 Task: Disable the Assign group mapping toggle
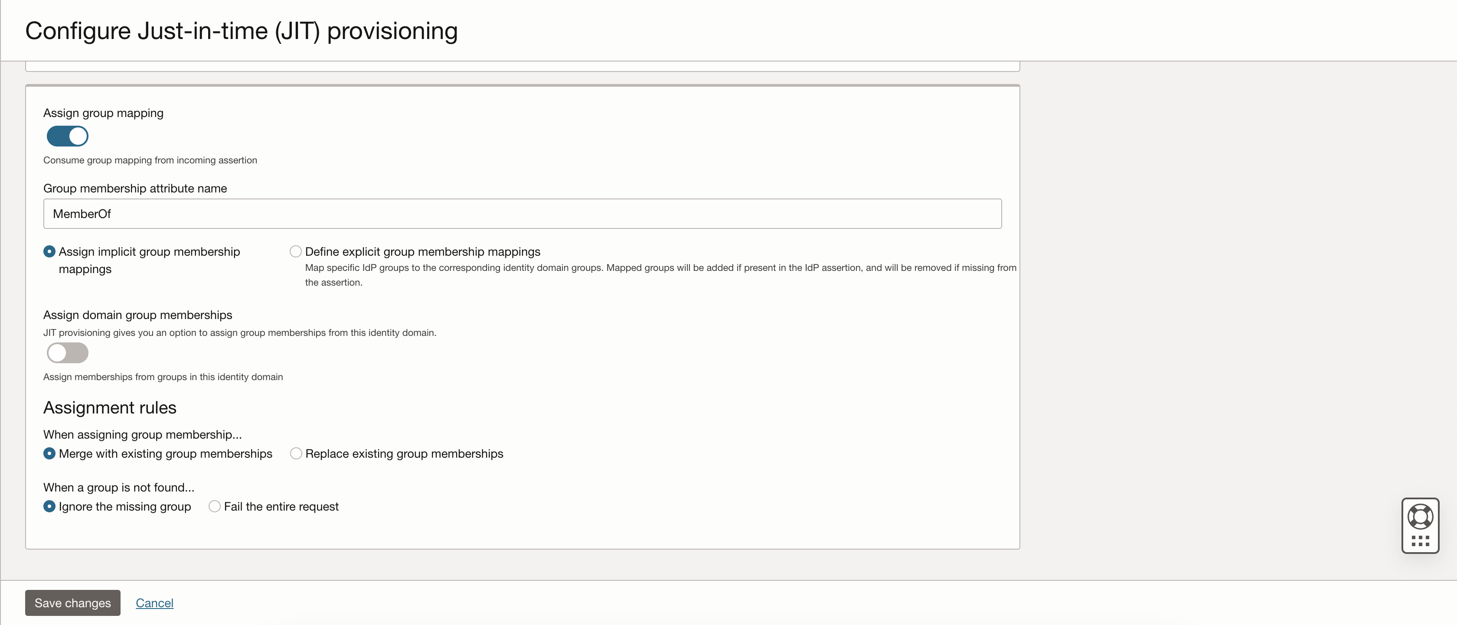coord(67,136)
